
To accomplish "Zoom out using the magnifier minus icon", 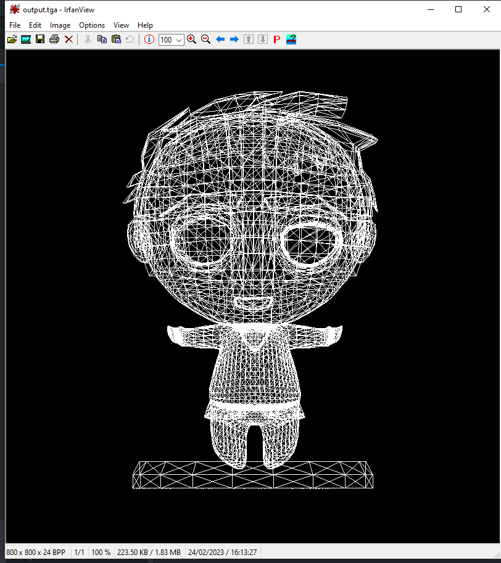I will (x=205, y=39).
